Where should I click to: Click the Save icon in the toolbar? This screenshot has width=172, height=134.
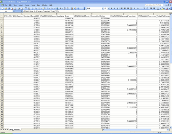tap(9, 9)
